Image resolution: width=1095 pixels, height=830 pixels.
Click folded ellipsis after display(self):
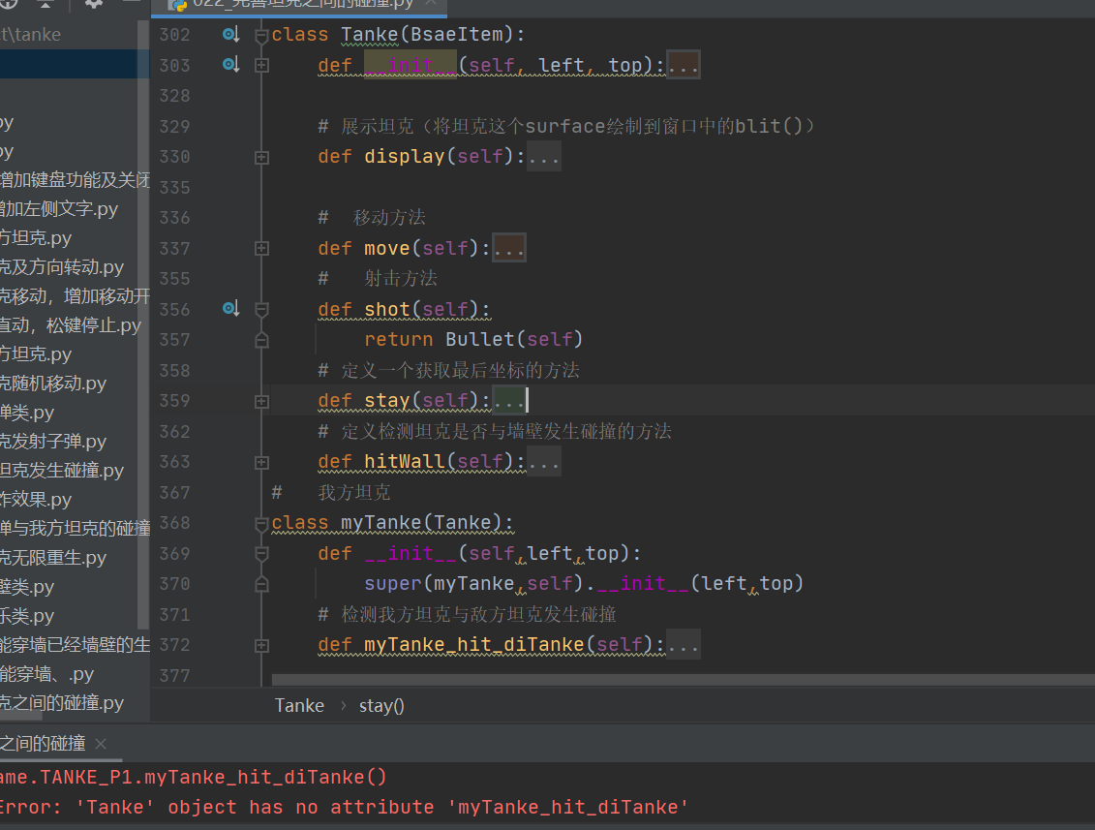[543, 157]
